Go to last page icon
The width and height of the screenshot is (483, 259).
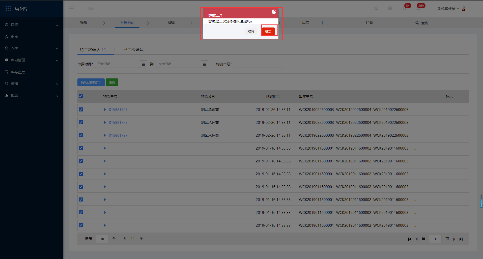tap(461, 239)
